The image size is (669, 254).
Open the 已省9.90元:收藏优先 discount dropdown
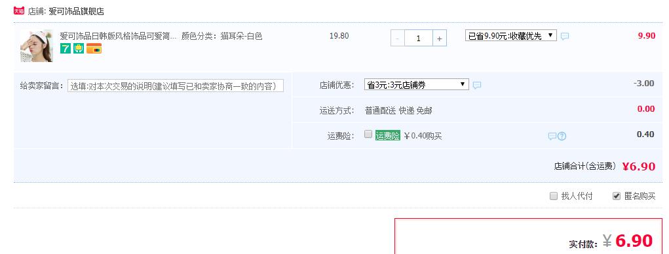pos(510,36)
